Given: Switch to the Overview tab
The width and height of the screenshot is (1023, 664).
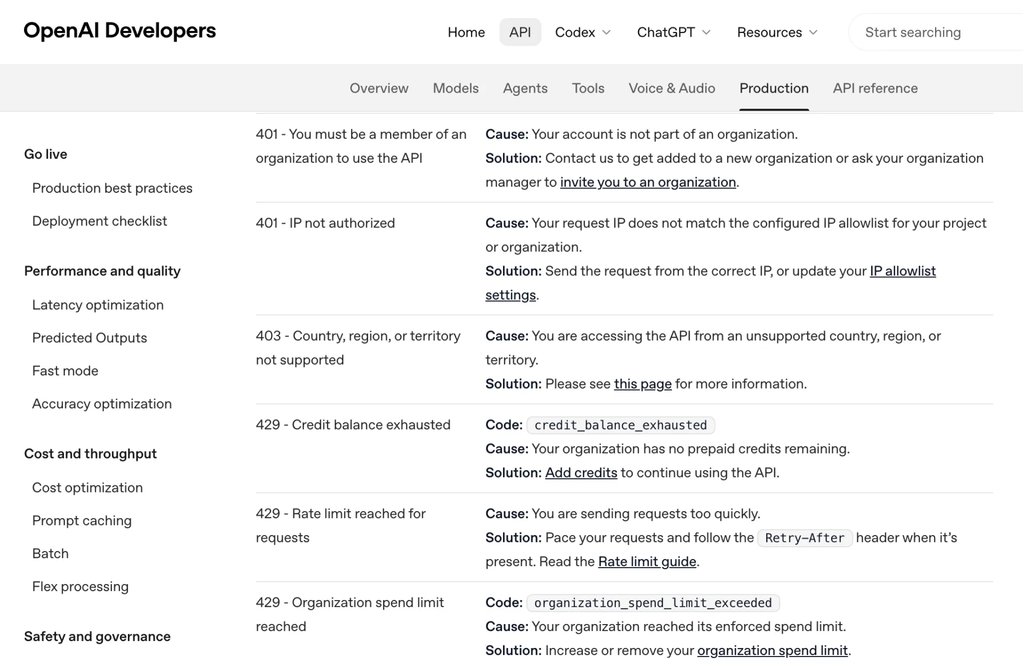Looking at the screenshot, I should click(379, 88).
